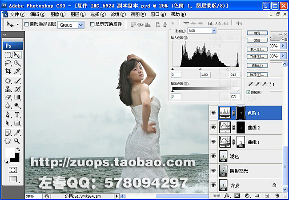Click the 选项 options button

257,75
